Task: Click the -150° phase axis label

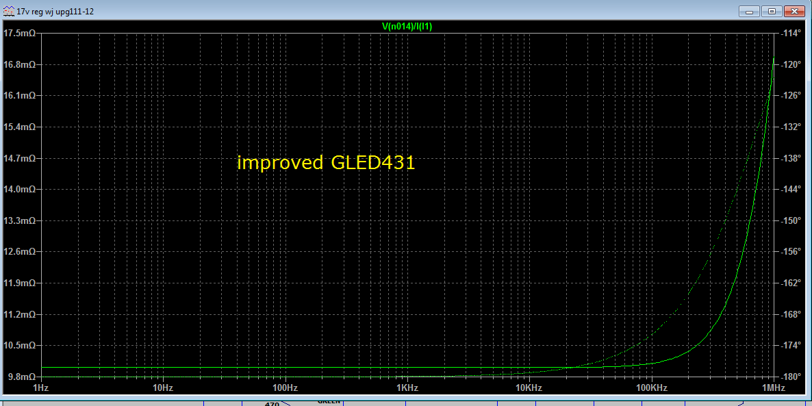Action: point(790,220)
